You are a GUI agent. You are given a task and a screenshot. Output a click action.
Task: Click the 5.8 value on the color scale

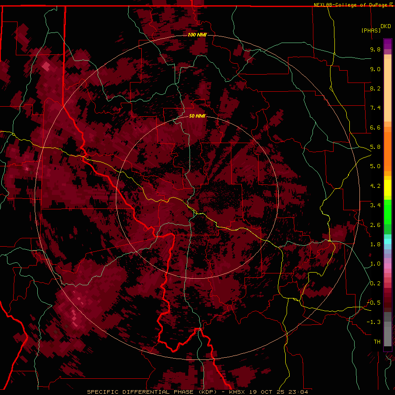click(x=375, y=147)
